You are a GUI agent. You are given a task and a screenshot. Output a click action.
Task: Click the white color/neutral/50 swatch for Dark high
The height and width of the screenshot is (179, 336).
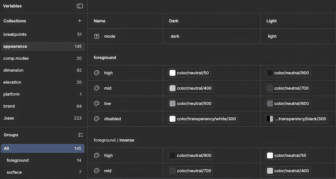tap(172, 73)
